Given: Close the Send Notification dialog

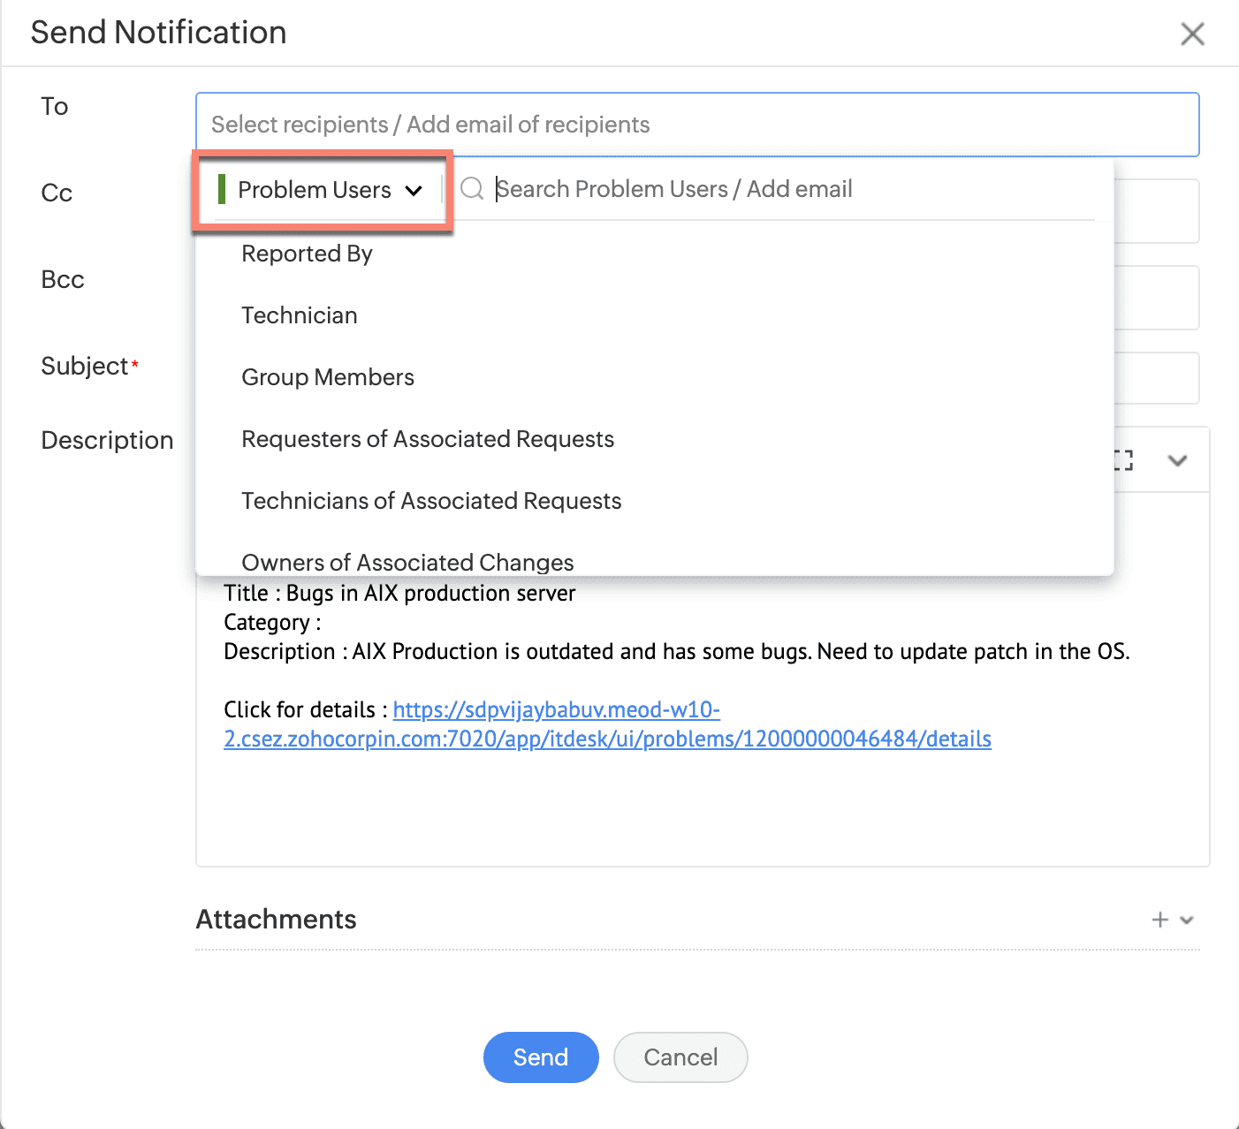Looking at the screenshot, I should click(1192, 34).
